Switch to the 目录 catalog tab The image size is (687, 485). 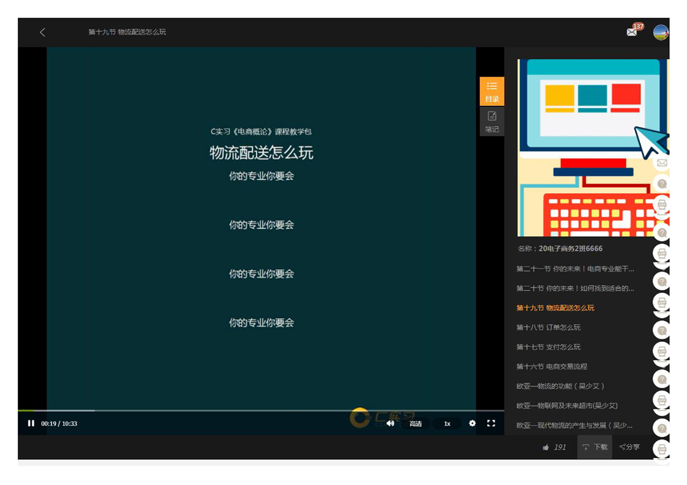point(492,91)
